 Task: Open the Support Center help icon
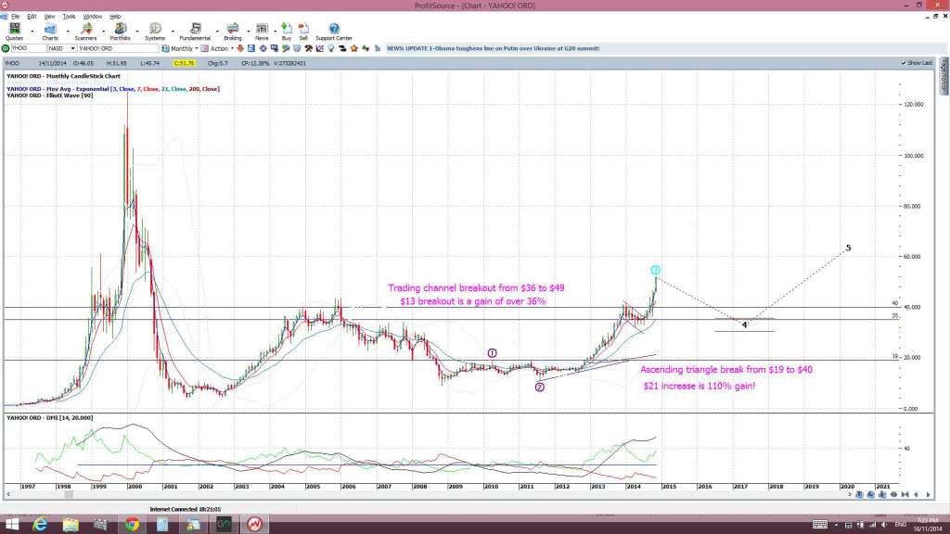(334, 32)
